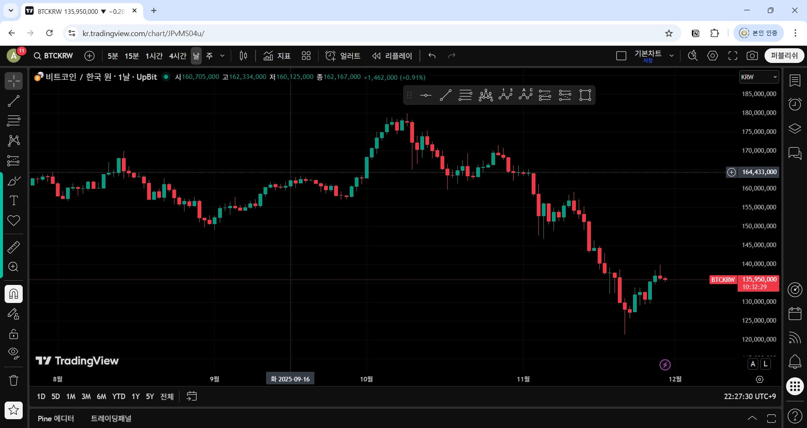Take a chart snapshot with camera
The height and width of the screenshot is (428, 807).
752,56
